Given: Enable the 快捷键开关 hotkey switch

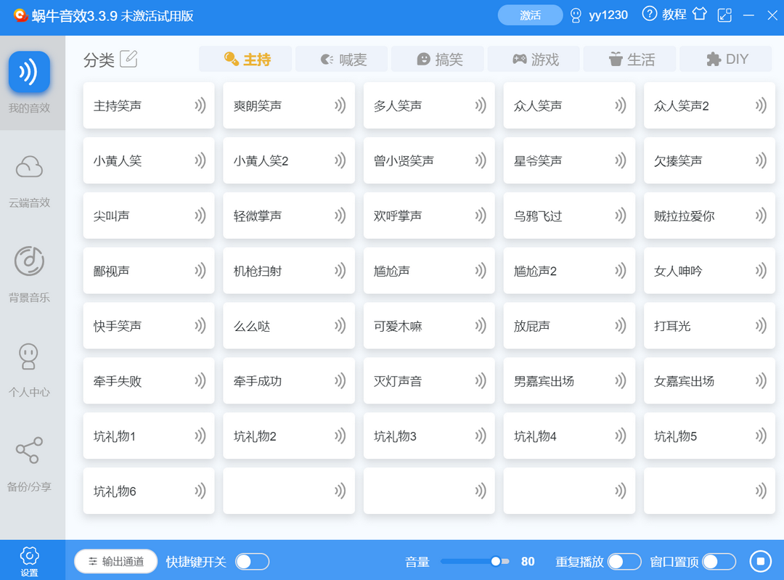Looking at the screenshot, I should (x=252, y=561).
